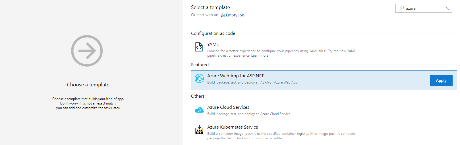
Task: Clear the azure search text with X
Action: pos(447,8)
